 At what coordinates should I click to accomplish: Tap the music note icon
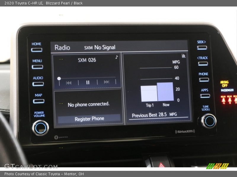click(x=117, y=57)
